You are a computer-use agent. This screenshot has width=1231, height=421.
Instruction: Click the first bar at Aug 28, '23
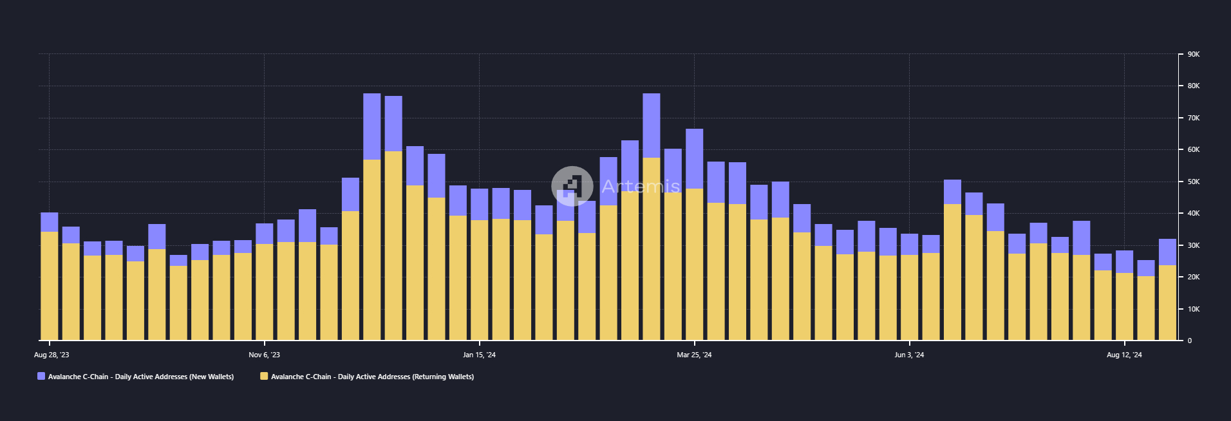[50, 276]
